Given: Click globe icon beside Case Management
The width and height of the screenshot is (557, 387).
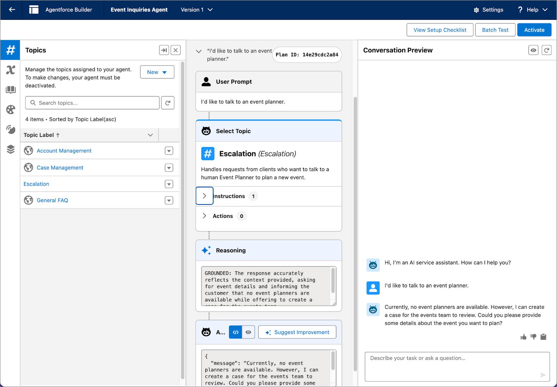Looking at the screenshot, I should 29,168.
